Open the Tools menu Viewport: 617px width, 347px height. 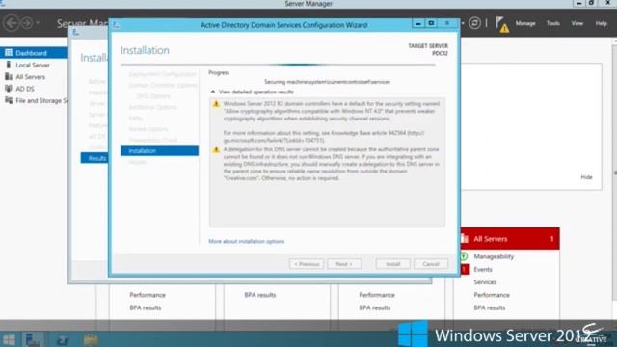coord(552,23)
